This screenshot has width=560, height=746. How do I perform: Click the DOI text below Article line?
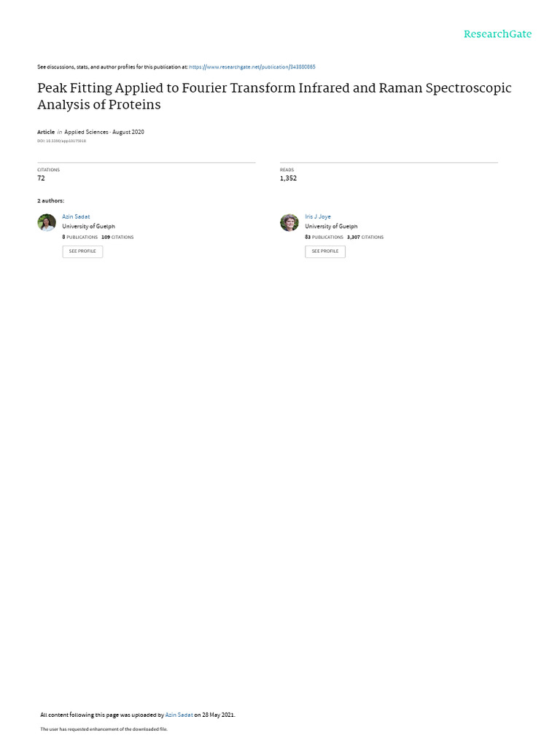click(x=61, y=141)
